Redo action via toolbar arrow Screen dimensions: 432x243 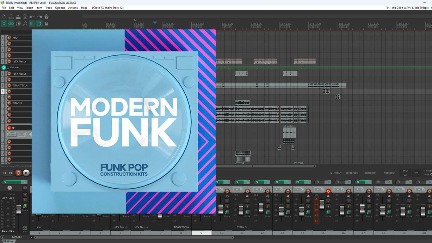[39, 16]
